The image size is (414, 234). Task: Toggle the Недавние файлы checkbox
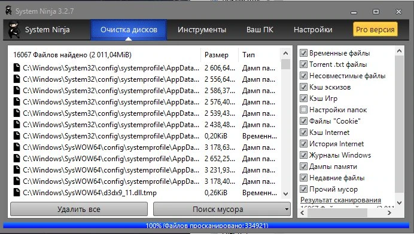pyautogui.click(x=304, y=178)
